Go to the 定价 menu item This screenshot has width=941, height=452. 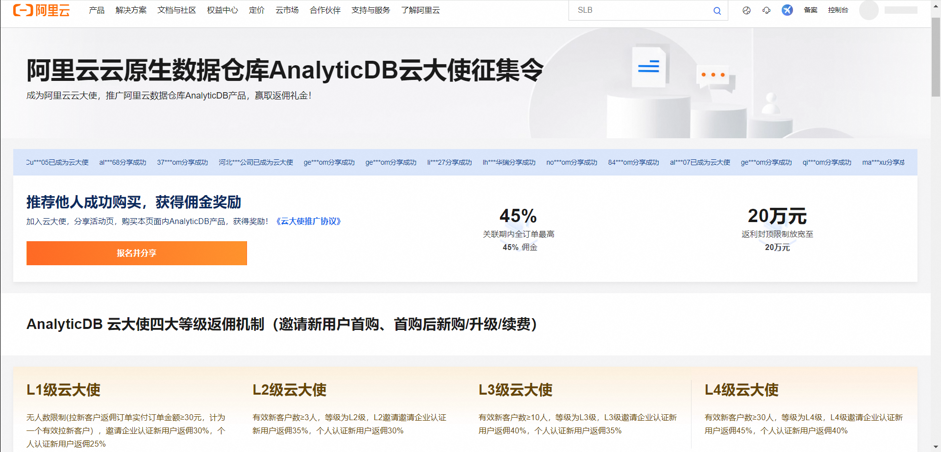click(x=256, y=10)
